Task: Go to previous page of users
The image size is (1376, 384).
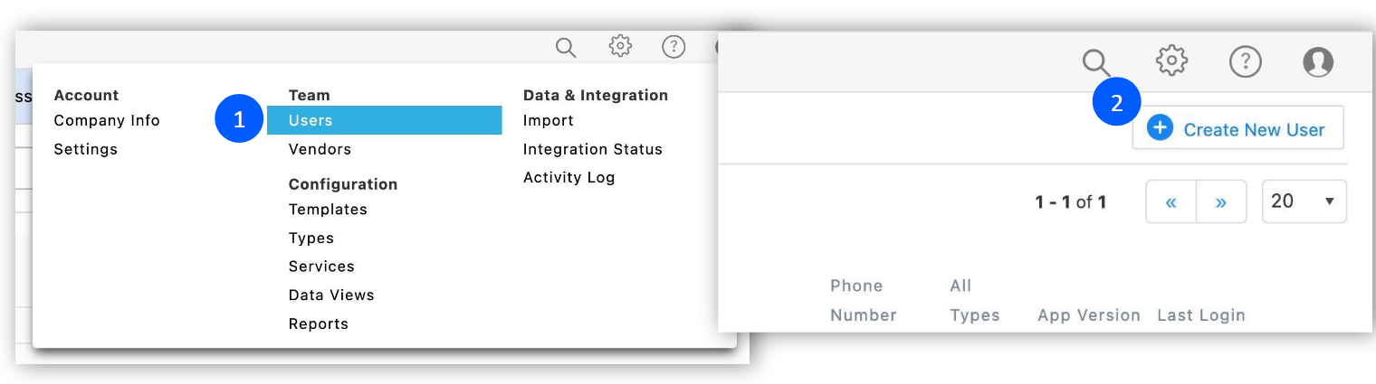Action: click(x=1171, y=201)
